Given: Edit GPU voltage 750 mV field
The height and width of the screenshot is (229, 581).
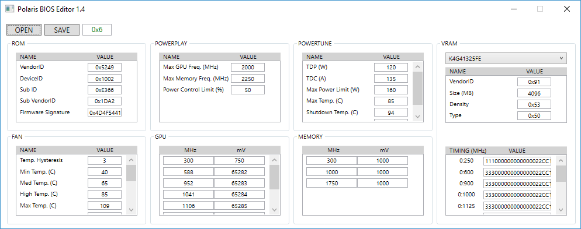Looking at the screenshot, I should (x=240, y=161).
